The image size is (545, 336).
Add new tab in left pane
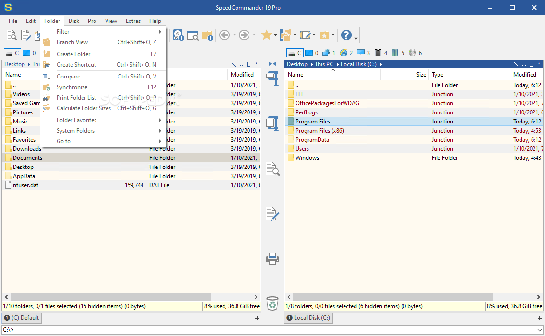(x=257, y=318)
